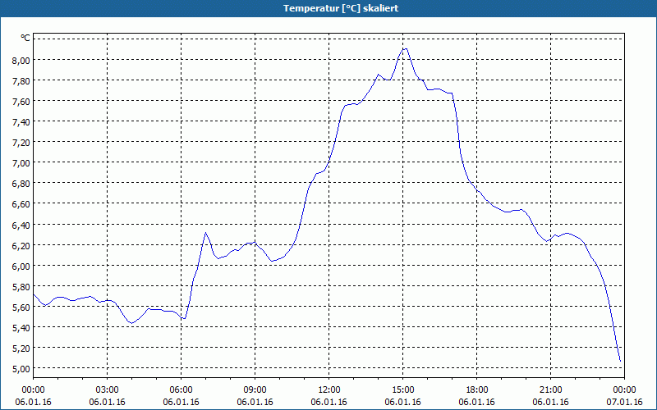
Task: Click the chart title "Temperatur [°C] skaliert"
Action: point(341,8)
